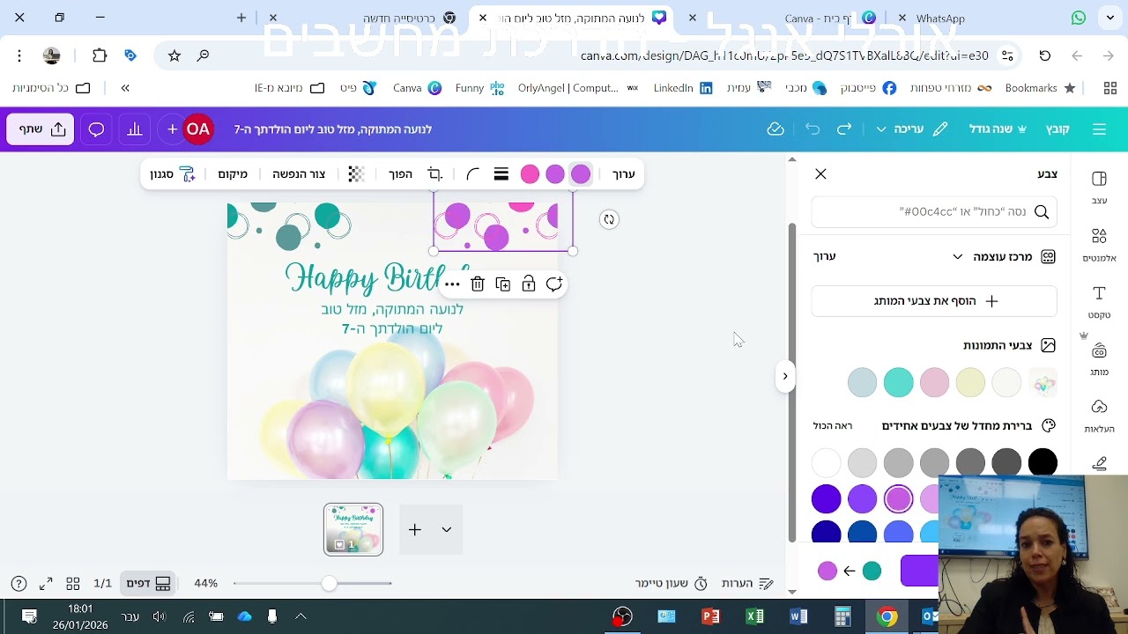Click Copy style (סגנון) paint roller
Viewport: 1128px width, 634px height.
(173, 174)
